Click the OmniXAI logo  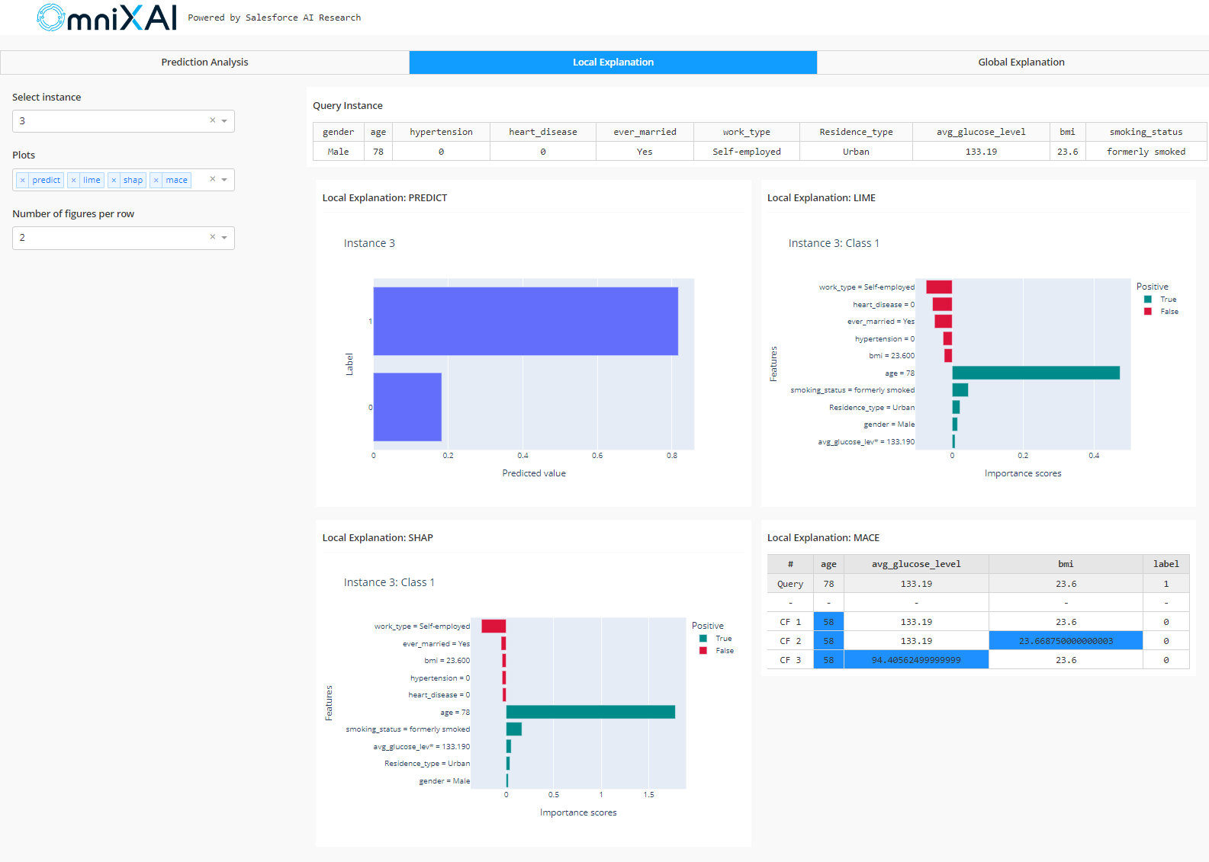[107, 18]
